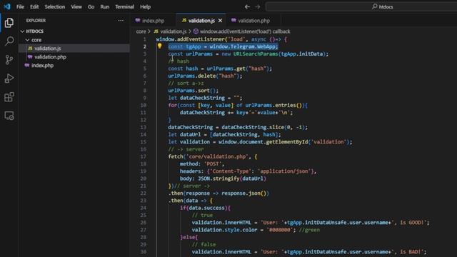Viewport: 457px width, 257px height.
Task: Click the EXPLORER panel title
Action: [x=36, y=21]
